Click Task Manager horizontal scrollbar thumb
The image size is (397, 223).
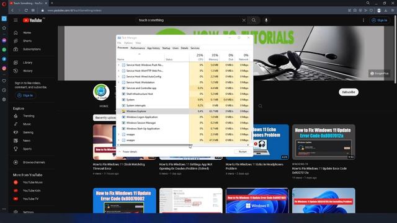pyautogui.click(x=156, y=145)
